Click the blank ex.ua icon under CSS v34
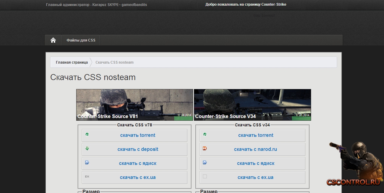This screenshot has height=193, width=384. 205,177
